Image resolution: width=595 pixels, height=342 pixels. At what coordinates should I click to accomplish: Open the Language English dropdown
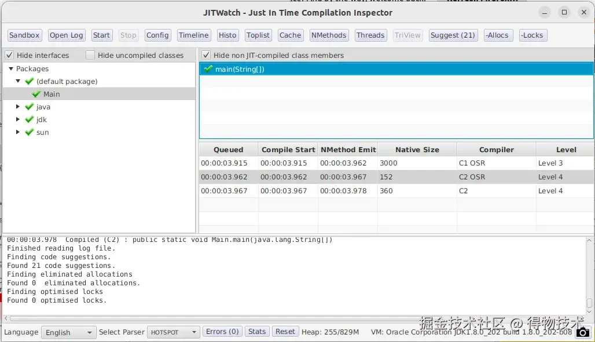click(x=68, y=333)
